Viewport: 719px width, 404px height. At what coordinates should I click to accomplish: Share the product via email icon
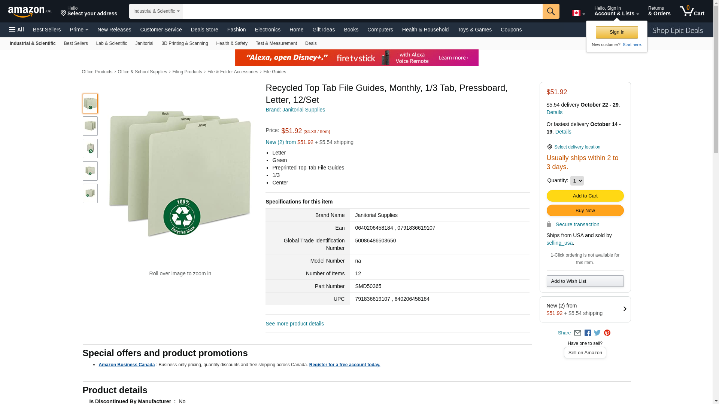click(x=577, y=333)
